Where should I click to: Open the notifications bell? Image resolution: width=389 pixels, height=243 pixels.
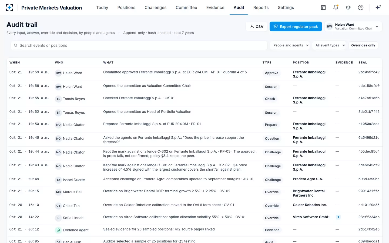(336, 8)
